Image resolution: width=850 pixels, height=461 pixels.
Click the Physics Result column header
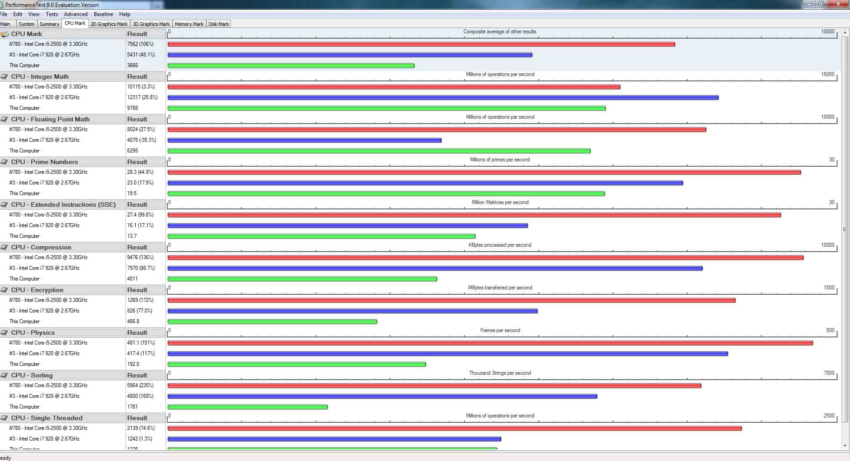(x=145, y=333)
